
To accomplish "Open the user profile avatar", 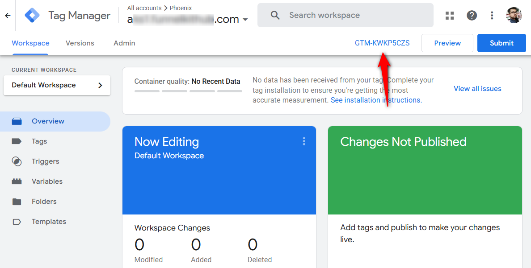I will pyautogui.click(x=514, y=15).
